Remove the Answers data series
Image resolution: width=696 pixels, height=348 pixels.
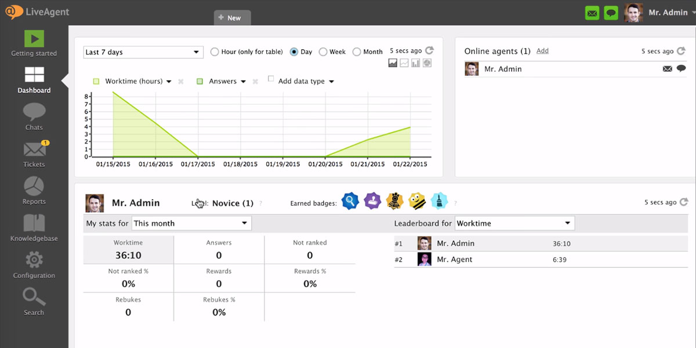255,82
